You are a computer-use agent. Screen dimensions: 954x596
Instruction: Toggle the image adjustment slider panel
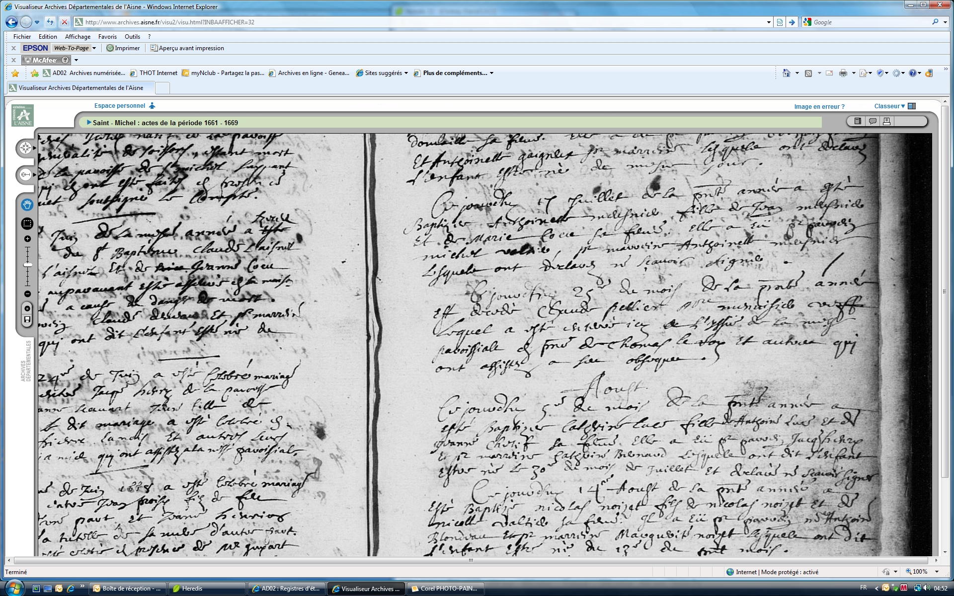pyautogui.click(x=25, y=174)
